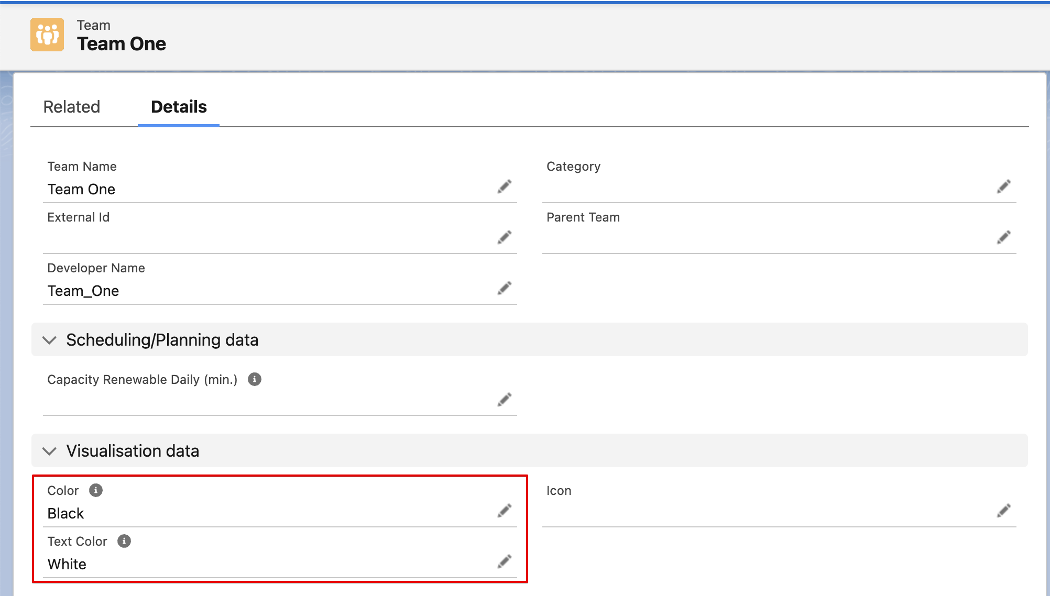Click the Text Color edit pencil
Image resolution: width=1050 pixels, height=596 pixels.
coord(504,562)
